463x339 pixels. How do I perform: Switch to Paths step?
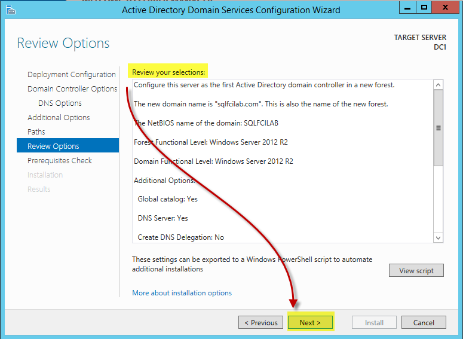36,132
